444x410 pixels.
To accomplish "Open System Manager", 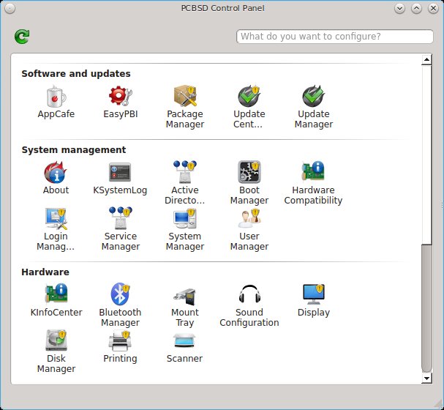I will [185, 229].
